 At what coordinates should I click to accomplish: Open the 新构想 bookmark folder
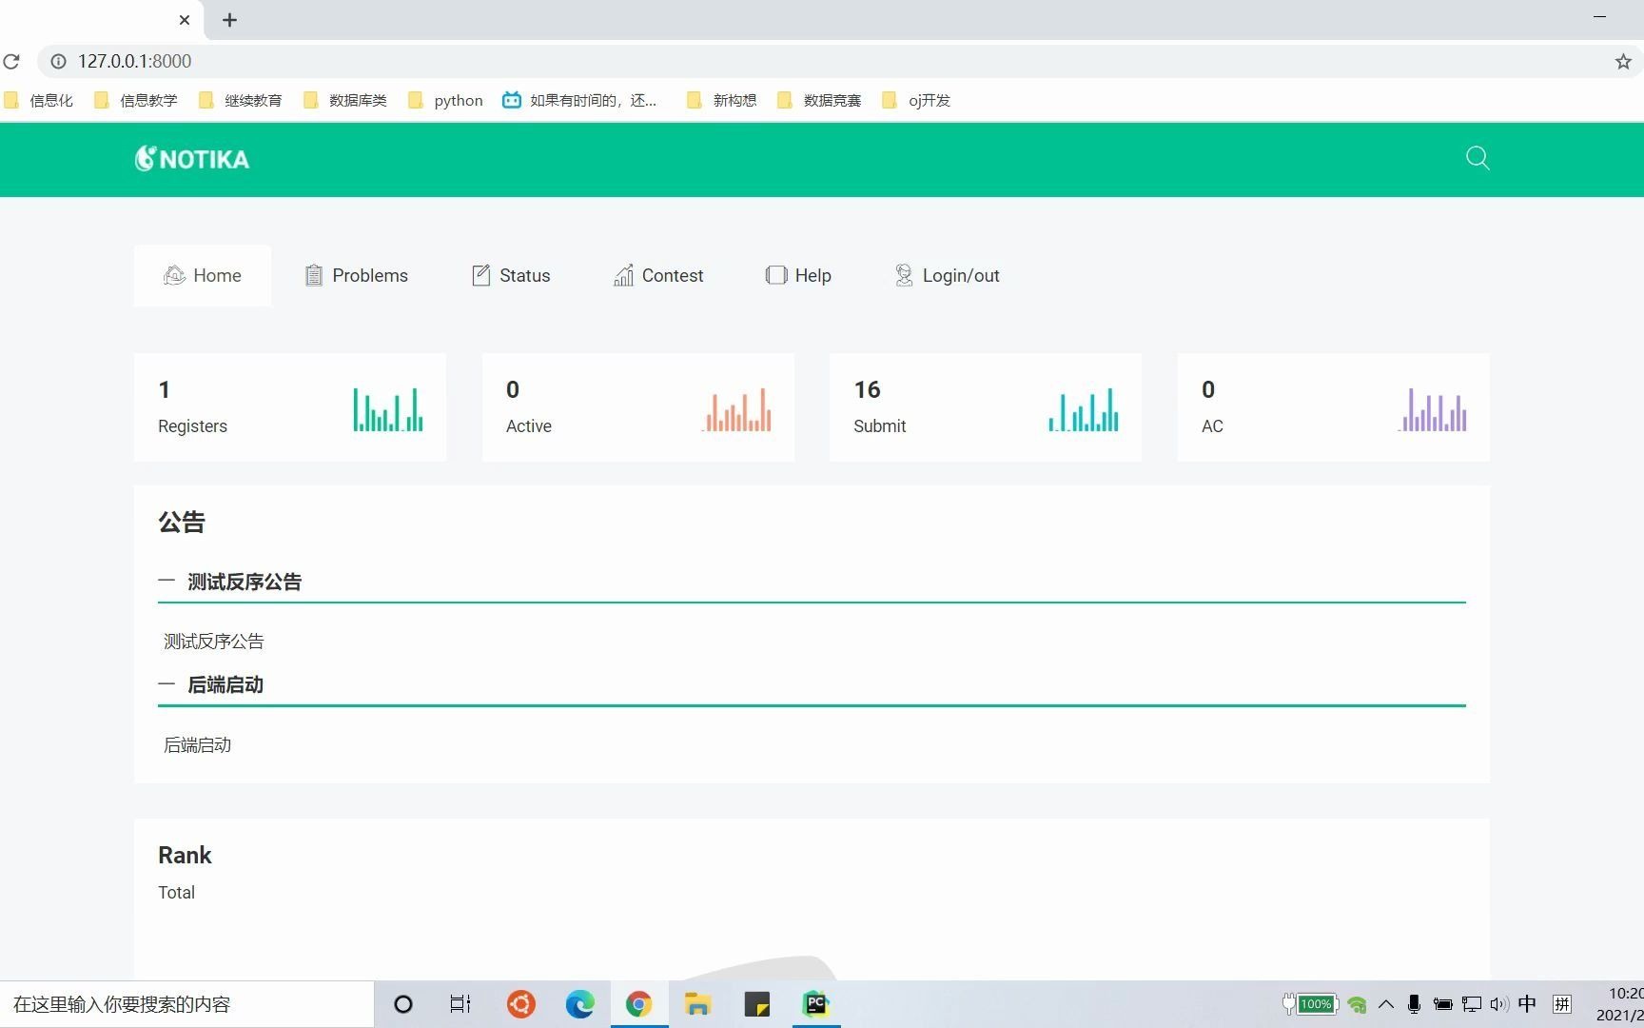click(722, 100)
